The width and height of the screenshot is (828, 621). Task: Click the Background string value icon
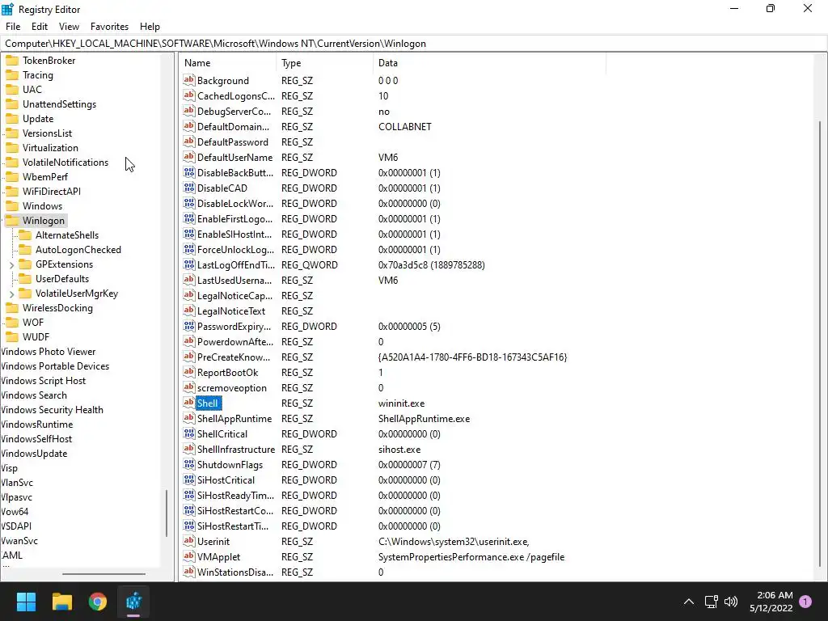(189, 80)
